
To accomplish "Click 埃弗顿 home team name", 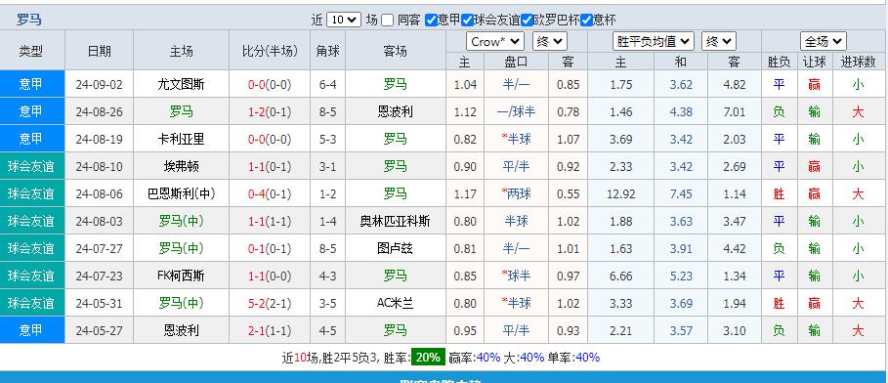I will [182, 166].
